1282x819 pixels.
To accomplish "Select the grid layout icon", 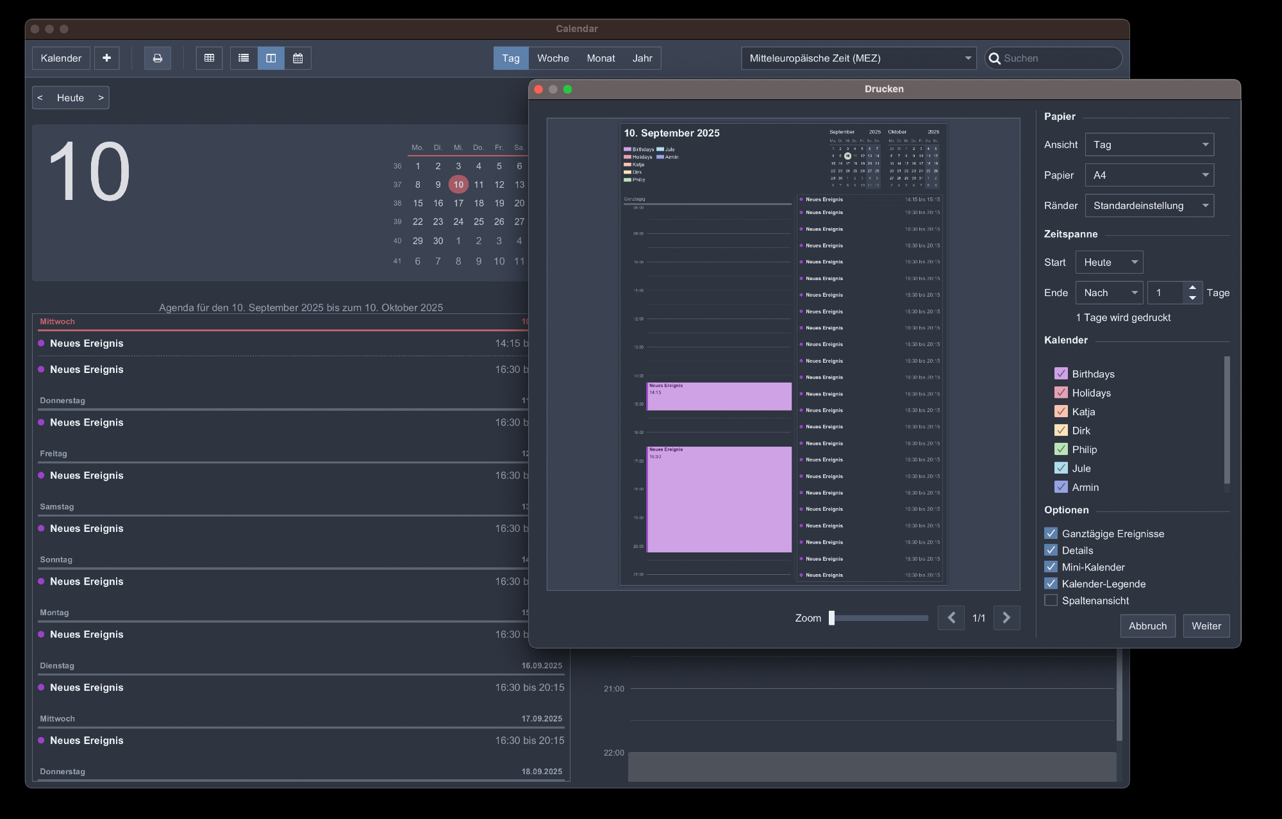I will (209, 58).
